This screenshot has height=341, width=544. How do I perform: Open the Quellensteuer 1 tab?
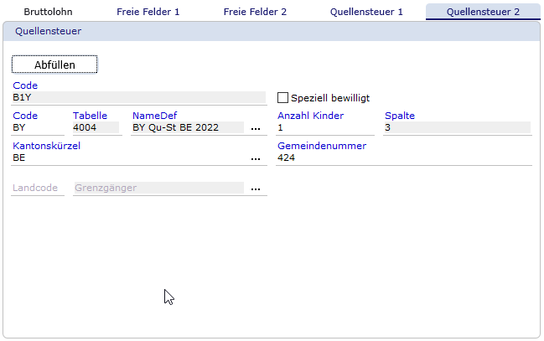tap(366, 13)
